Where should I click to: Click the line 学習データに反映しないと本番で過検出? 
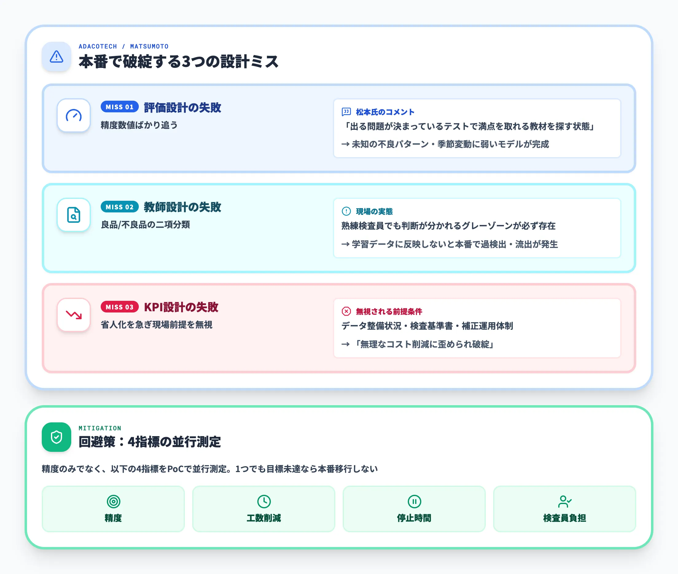(x=450, y=244)
